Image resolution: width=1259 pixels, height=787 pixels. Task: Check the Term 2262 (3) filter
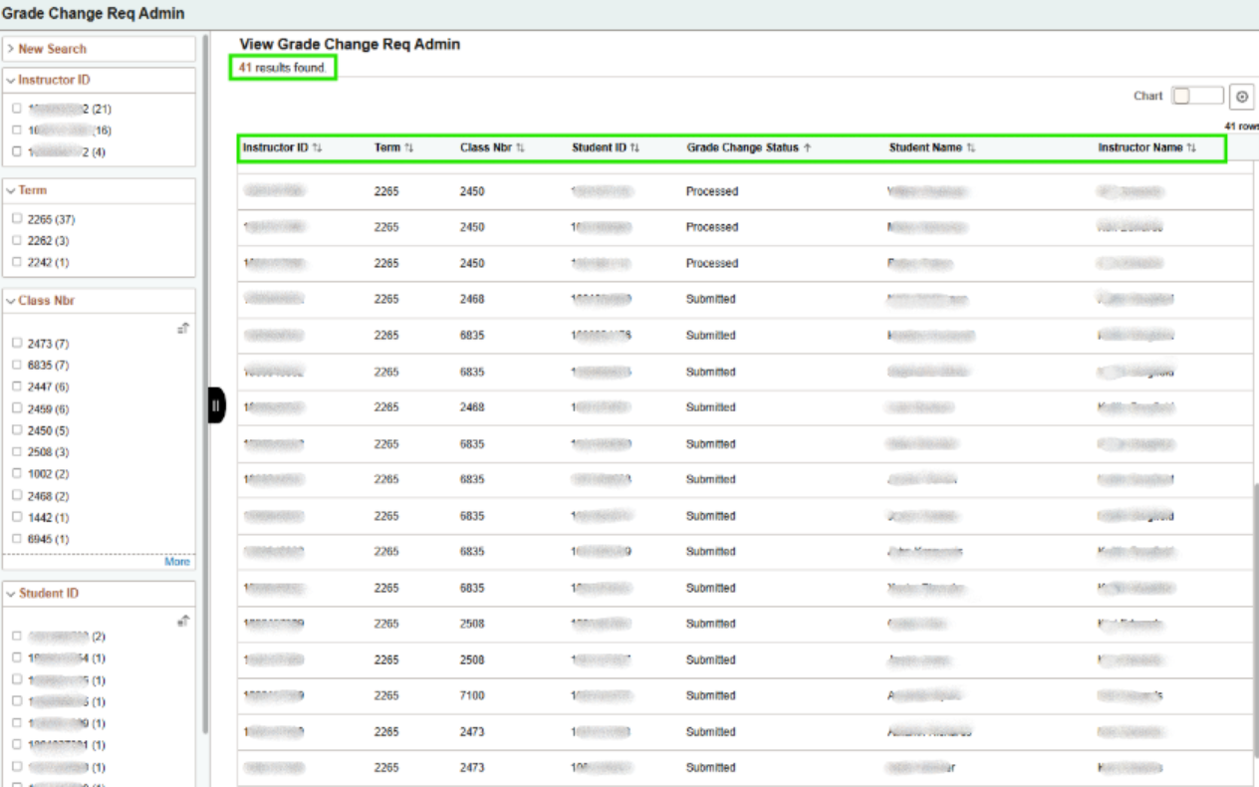[x=16, y=240]
